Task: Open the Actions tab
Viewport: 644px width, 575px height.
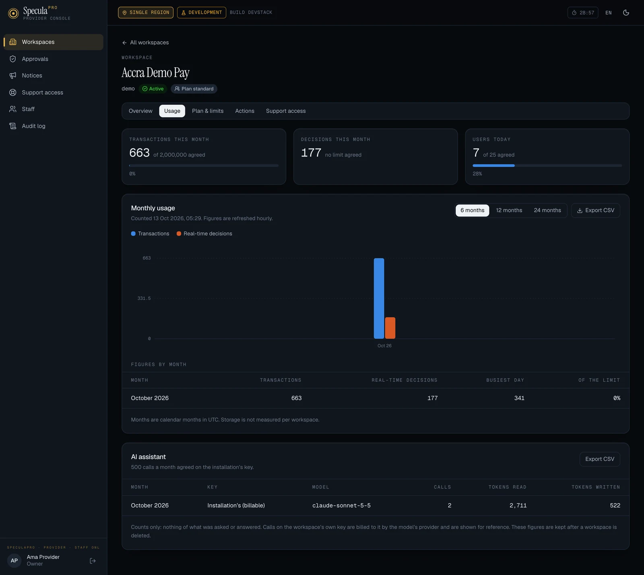Action: [x=245, y=111]
